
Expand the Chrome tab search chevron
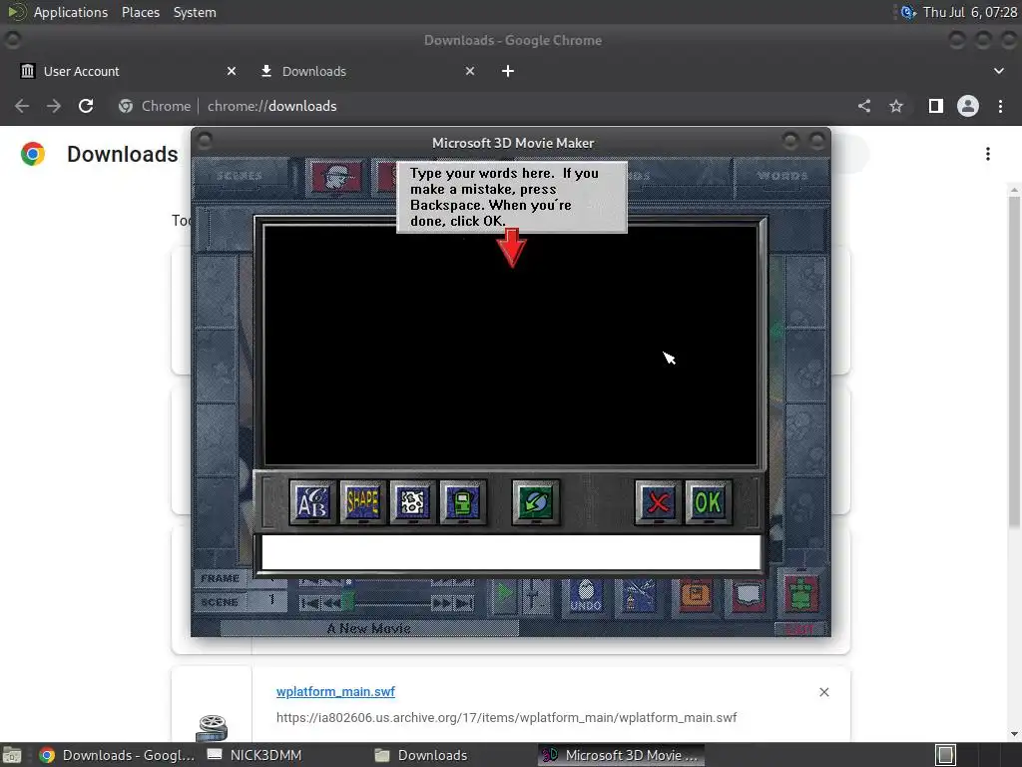998,71
